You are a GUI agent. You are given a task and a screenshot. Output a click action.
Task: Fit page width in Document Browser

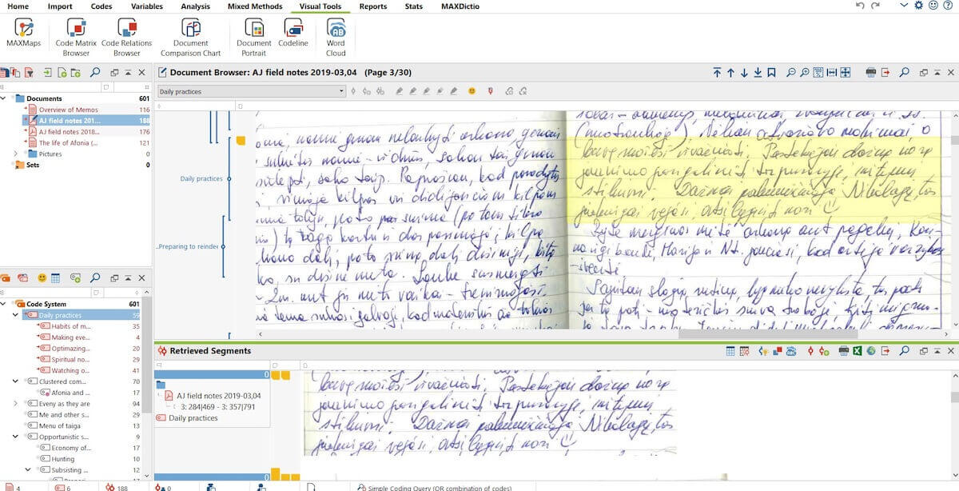831,73
